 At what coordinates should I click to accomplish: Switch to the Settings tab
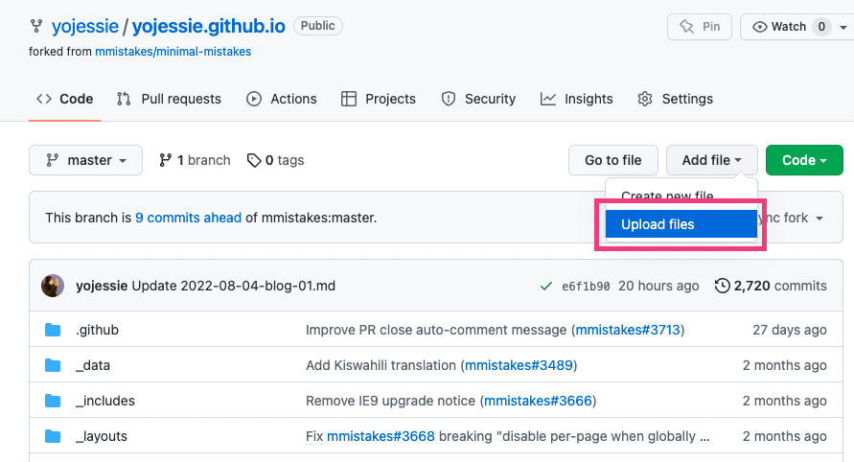pyautogui.click(x=675, y=99)
